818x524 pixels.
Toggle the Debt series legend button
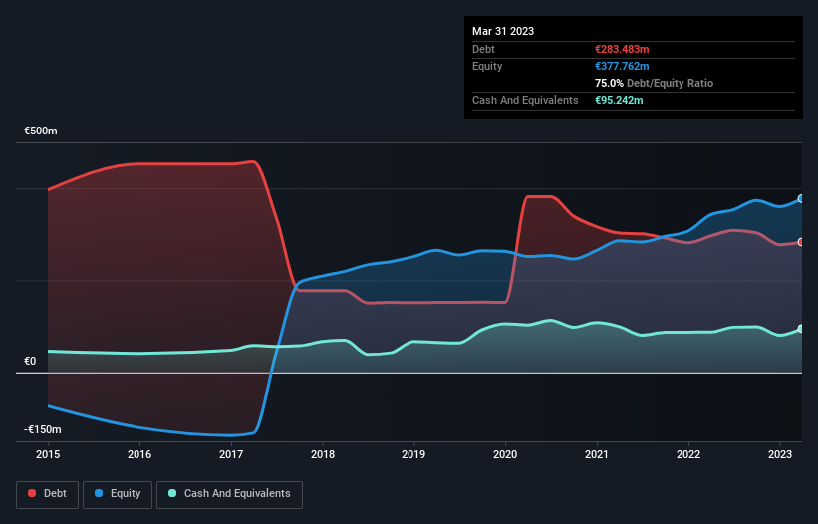coord(47,494)
